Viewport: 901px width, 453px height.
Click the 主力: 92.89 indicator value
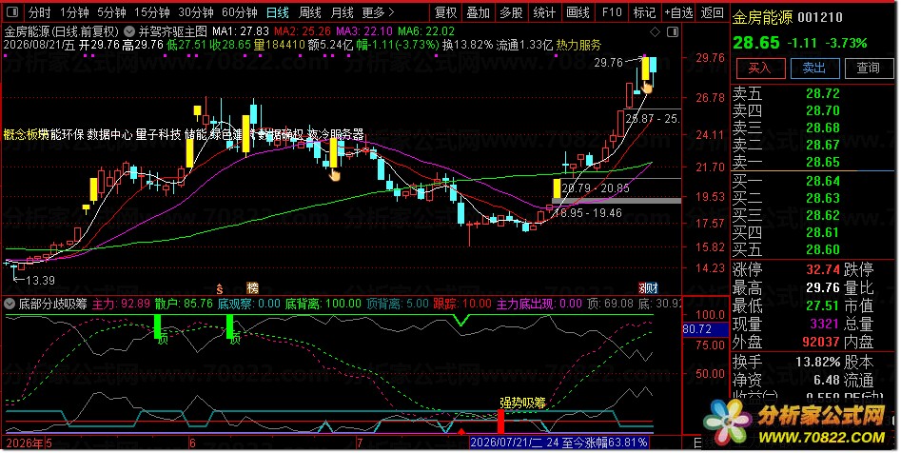tap(121, 304)
